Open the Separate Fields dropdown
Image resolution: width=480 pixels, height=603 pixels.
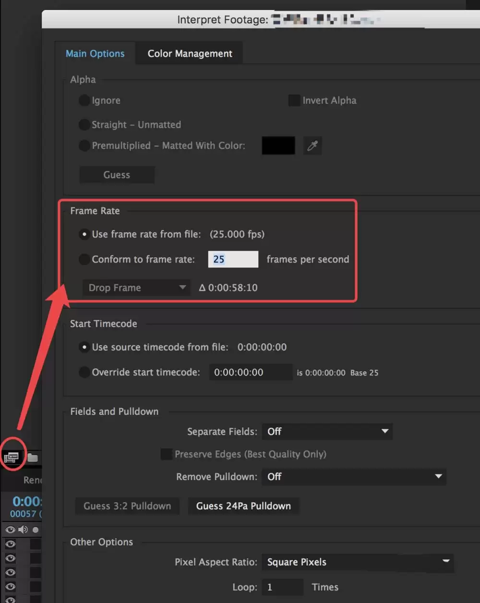(327, 432)
